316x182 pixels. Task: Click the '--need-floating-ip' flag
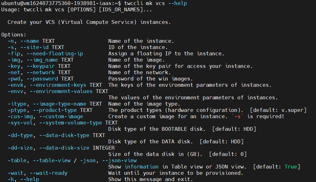[55, 53]
